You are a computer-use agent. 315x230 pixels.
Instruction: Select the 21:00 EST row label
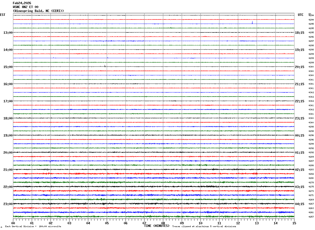(8, 170)
